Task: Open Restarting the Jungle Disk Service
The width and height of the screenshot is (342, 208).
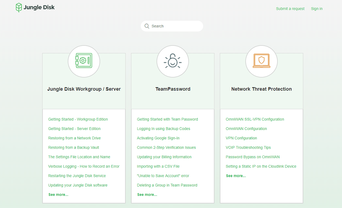Action: tap(77, 176)
